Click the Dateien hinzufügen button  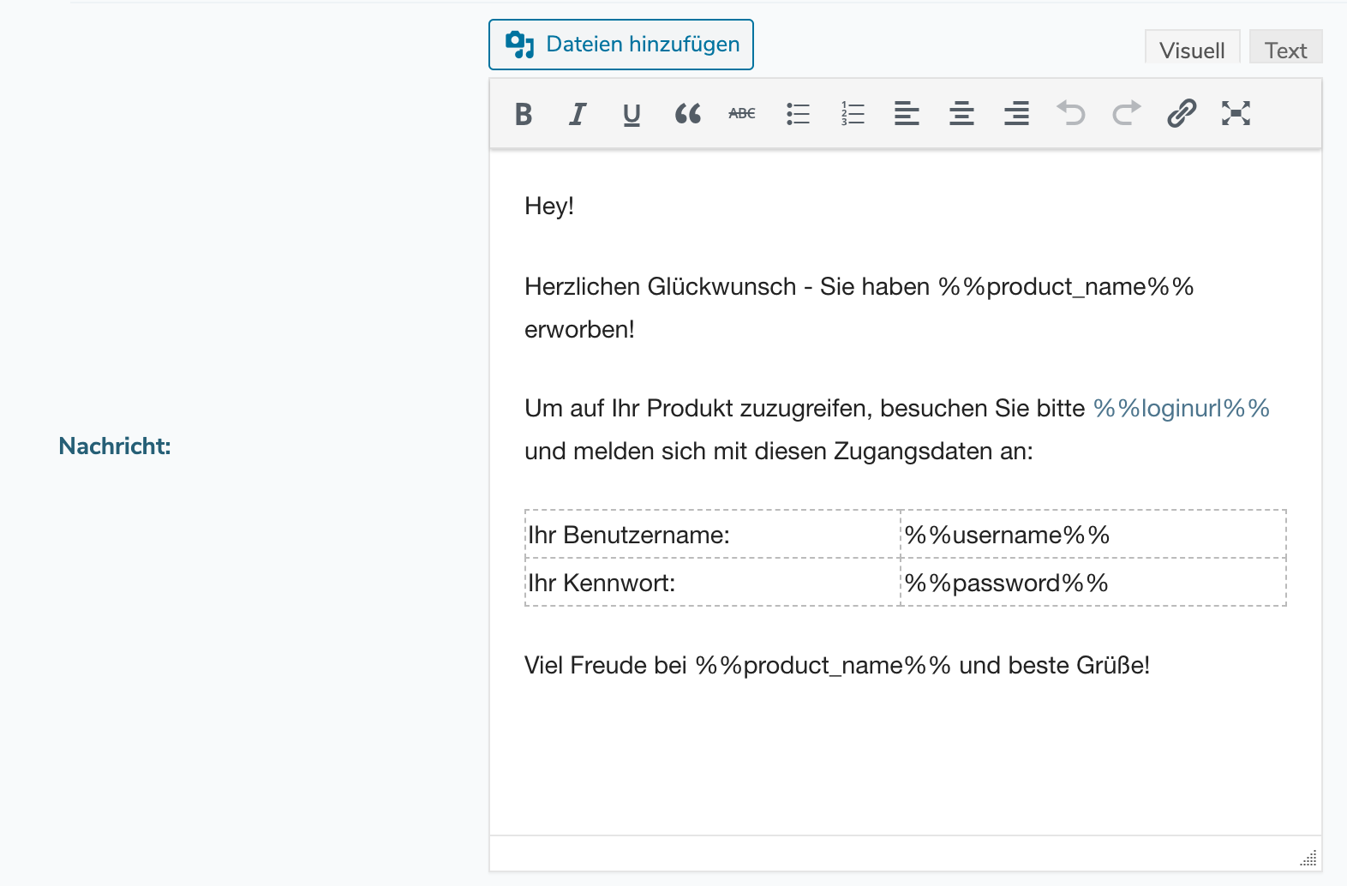[x=621, y=45]
